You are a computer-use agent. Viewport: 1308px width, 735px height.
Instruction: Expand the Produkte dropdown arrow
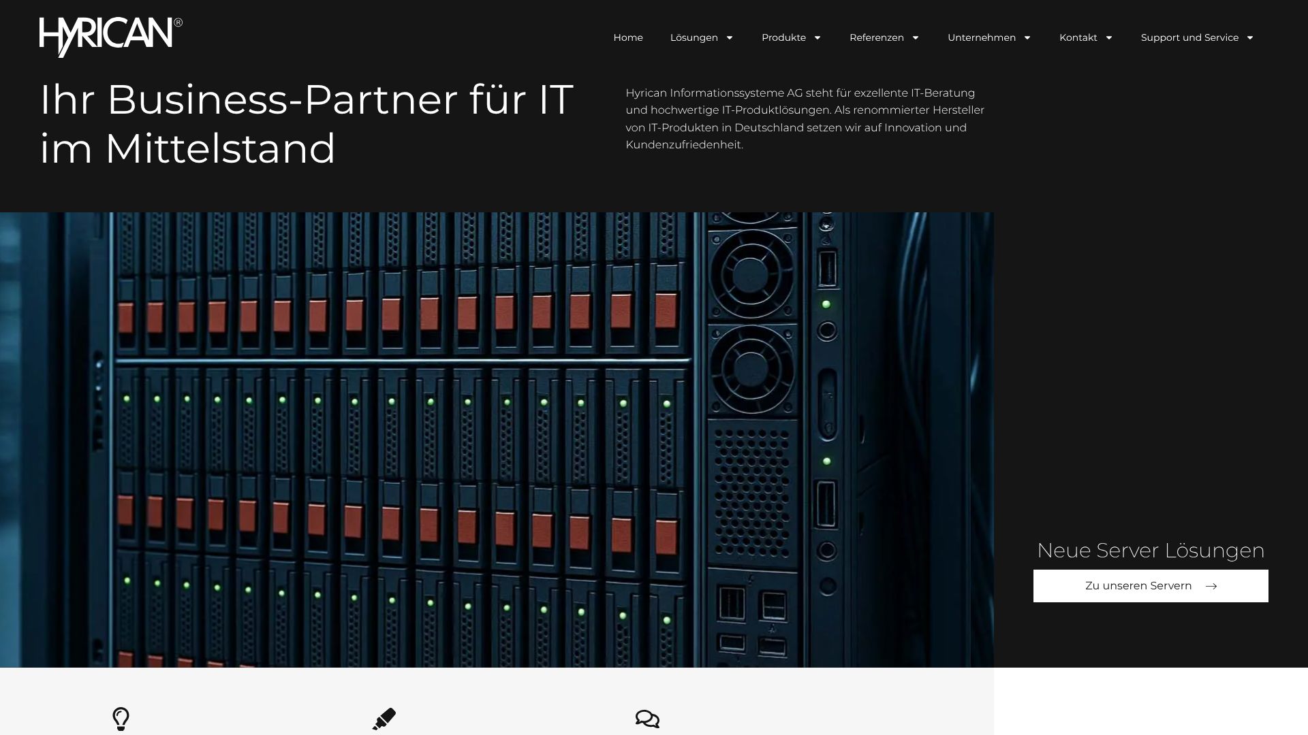(817, 37)
